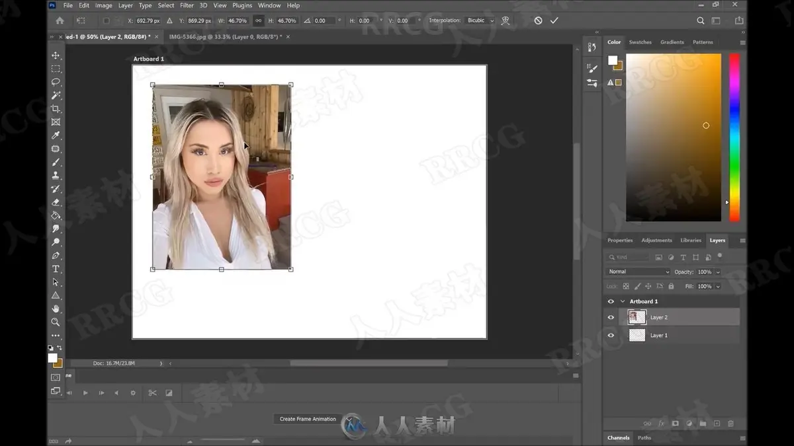This screenshot has height=446, width=794.
Task: Click the Create Frame Animation button
Action: (308, 419)
